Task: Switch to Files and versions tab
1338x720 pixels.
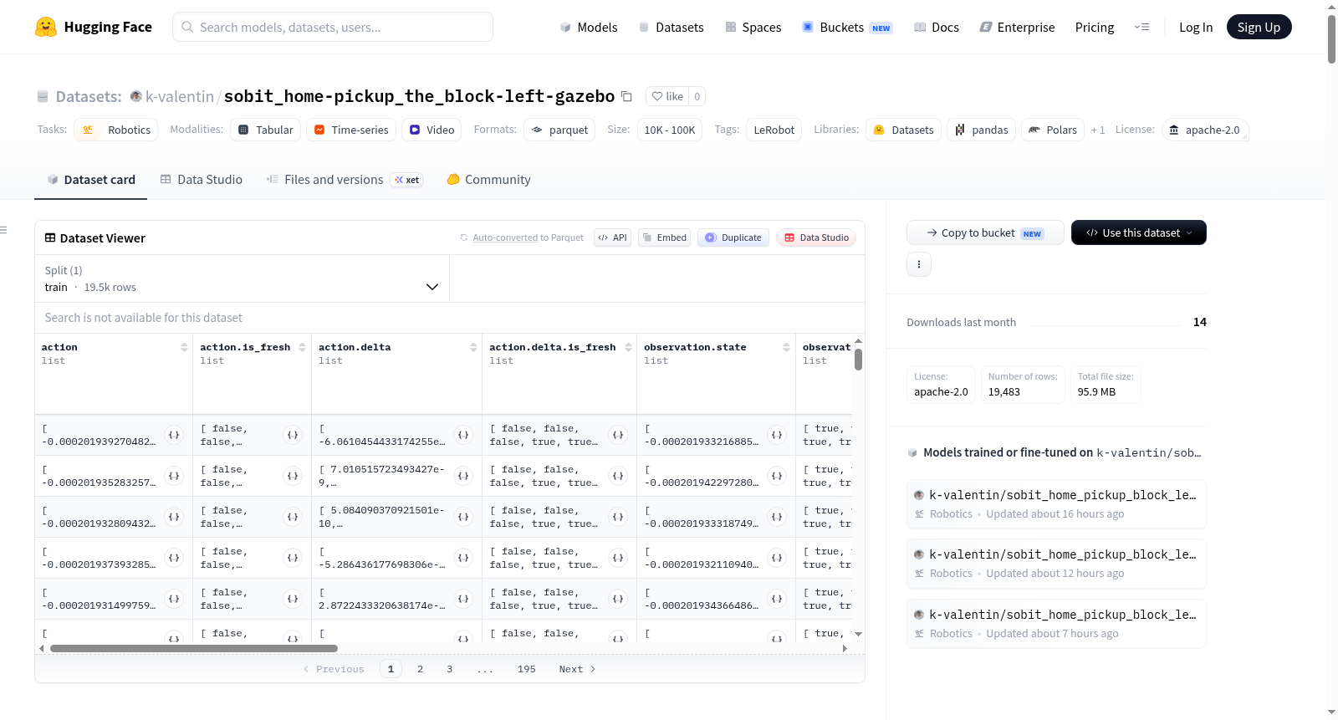Action: pos(345,180)
